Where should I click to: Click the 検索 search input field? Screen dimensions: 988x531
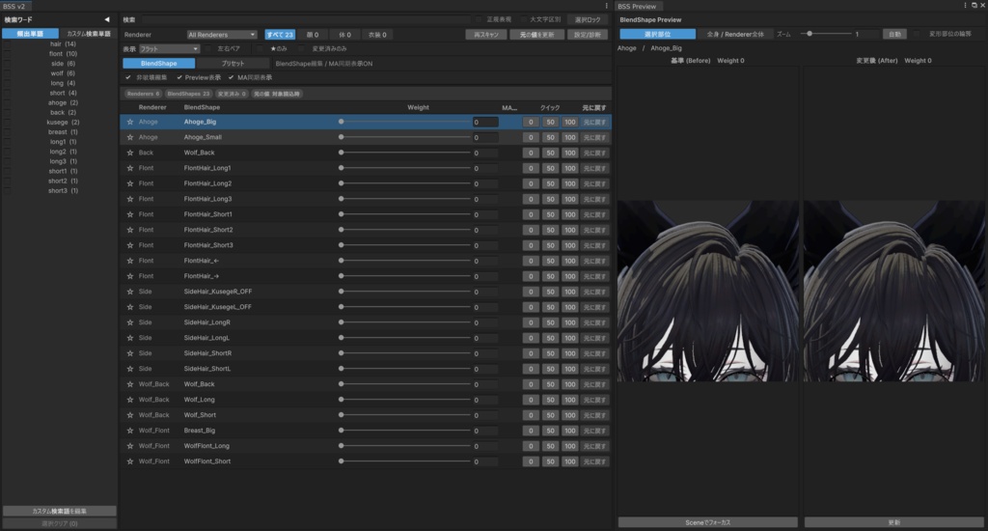[306, 19]
